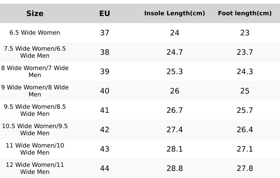Click the 11 Wide Women/10 Wide Men cell
Screen dimensions: 280x178
point(35,149)
